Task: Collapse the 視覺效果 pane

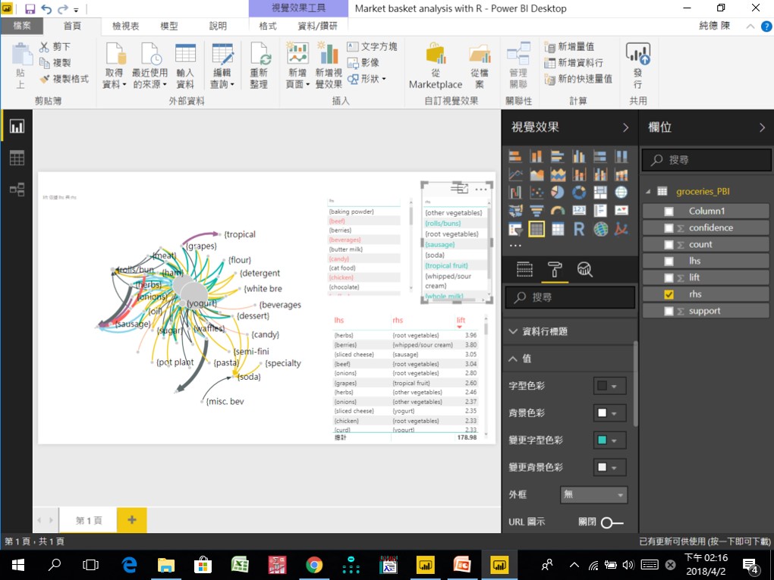Action: click(x=625, y=127)
